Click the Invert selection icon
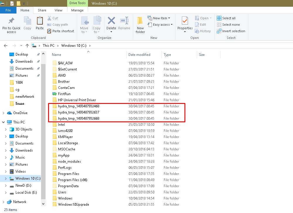Image resolution: width=293 pixels, height=213 pixels. pos(219,31)
